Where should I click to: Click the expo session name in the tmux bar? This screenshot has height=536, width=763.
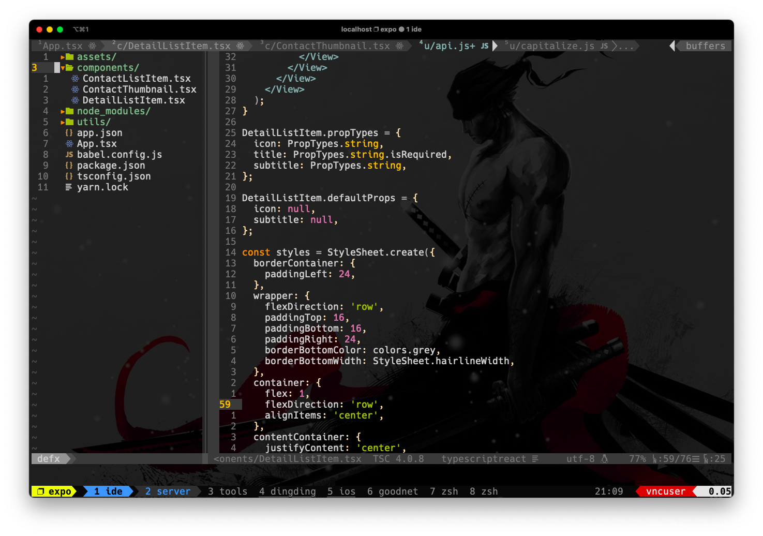(60, 492)
